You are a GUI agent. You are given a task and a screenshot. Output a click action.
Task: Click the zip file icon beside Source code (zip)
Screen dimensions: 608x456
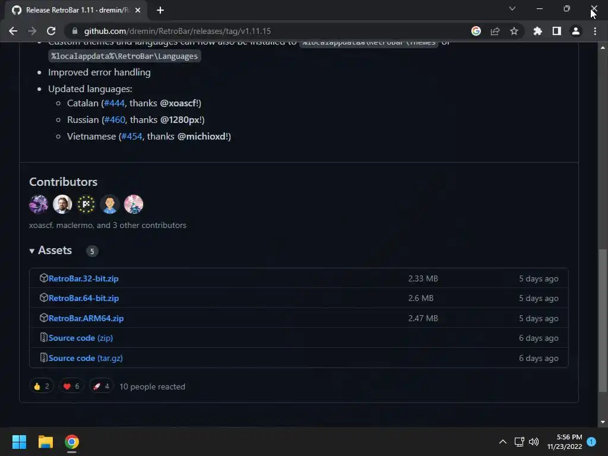pos(44,338)
